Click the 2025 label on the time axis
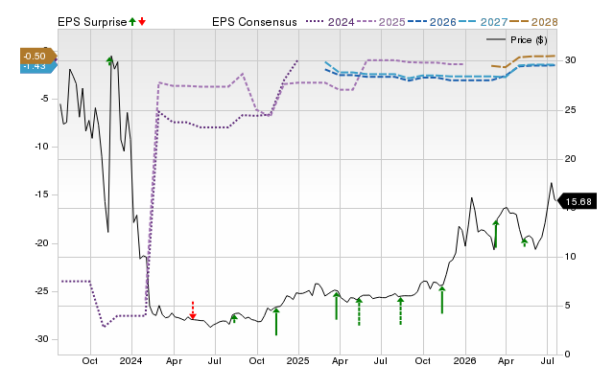Screen dimensions: 614x366 coord(298,360)
